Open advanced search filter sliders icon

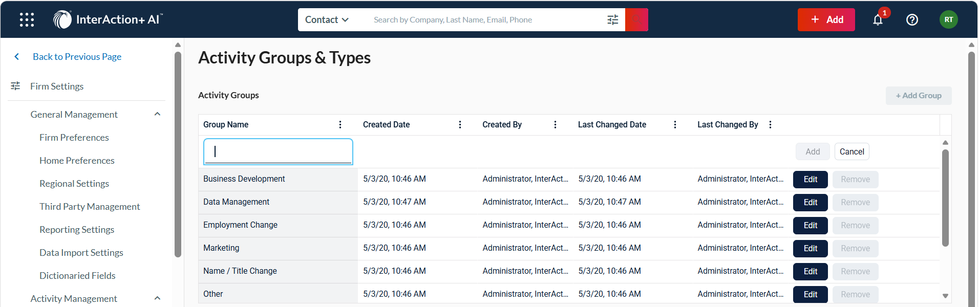point(613,19)
